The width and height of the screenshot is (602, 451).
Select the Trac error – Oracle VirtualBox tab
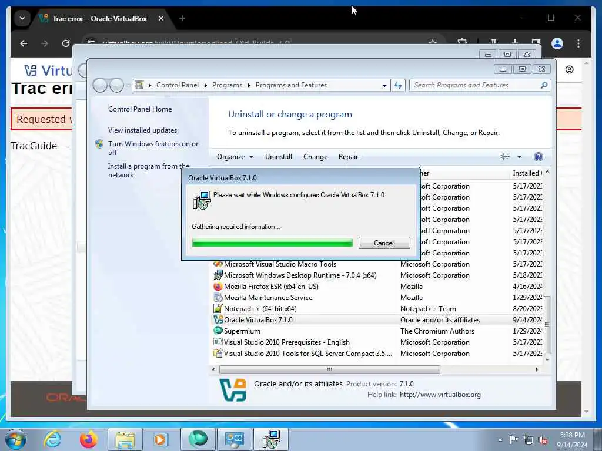pyautogui.click(x=99, y=18)
